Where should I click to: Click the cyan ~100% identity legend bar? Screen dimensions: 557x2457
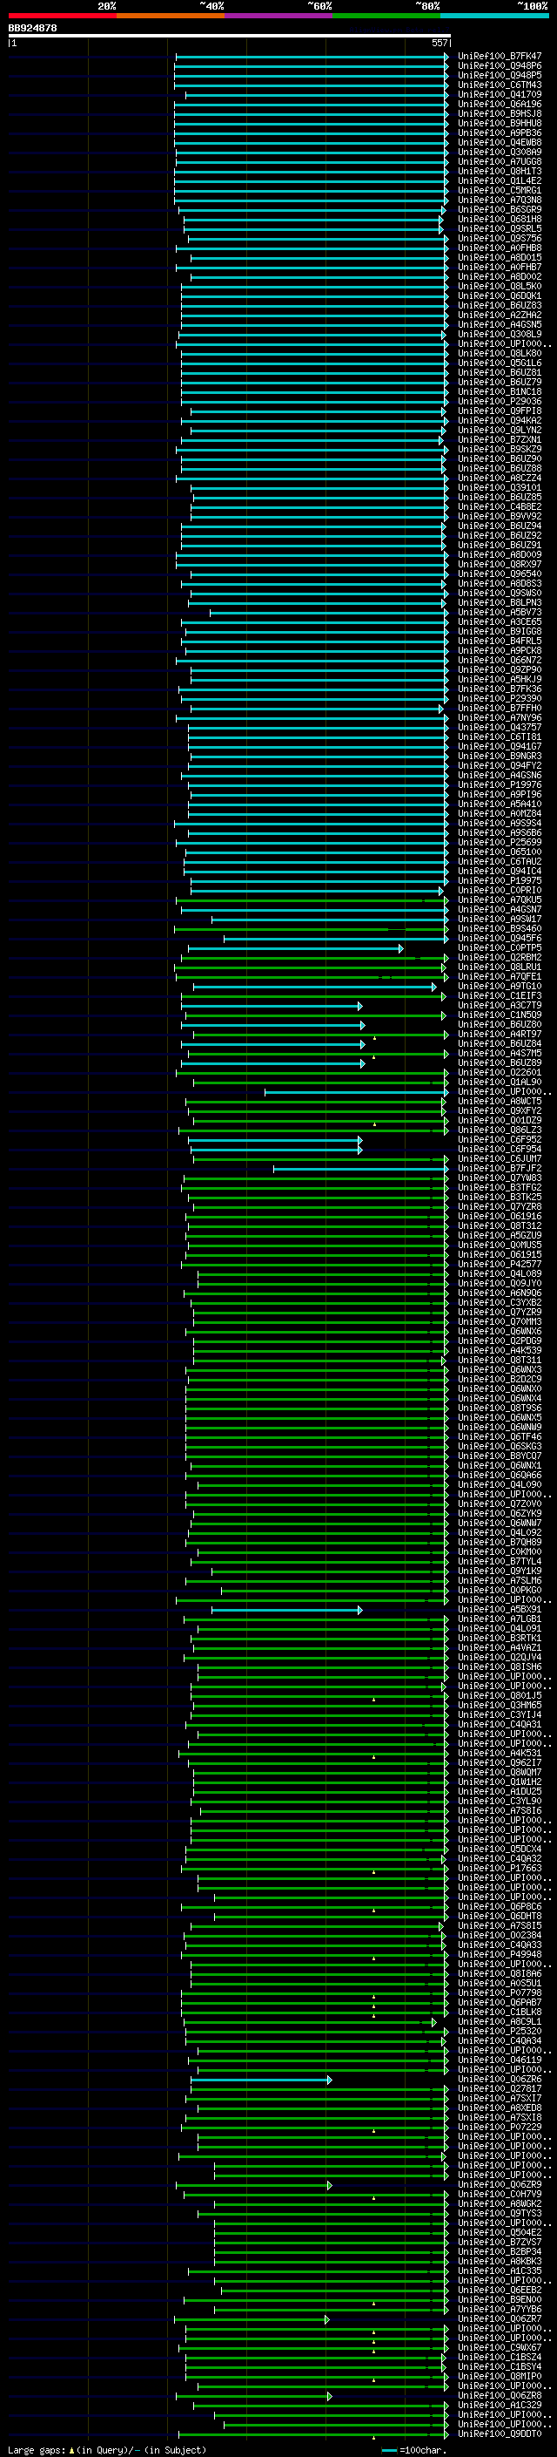(494, 17)
